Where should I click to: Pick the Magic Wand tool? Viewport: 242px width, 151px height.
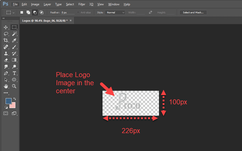(14, 34)
